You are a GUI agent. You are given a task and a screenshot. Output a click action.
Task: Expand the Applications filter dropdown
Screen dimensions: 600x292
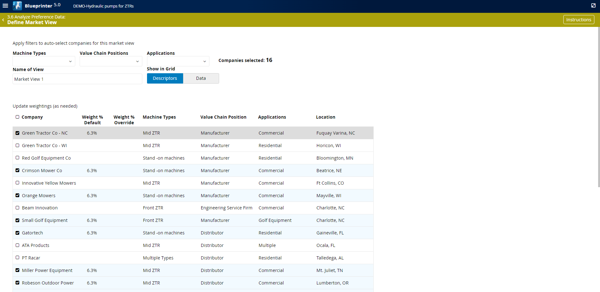[178, 61]
